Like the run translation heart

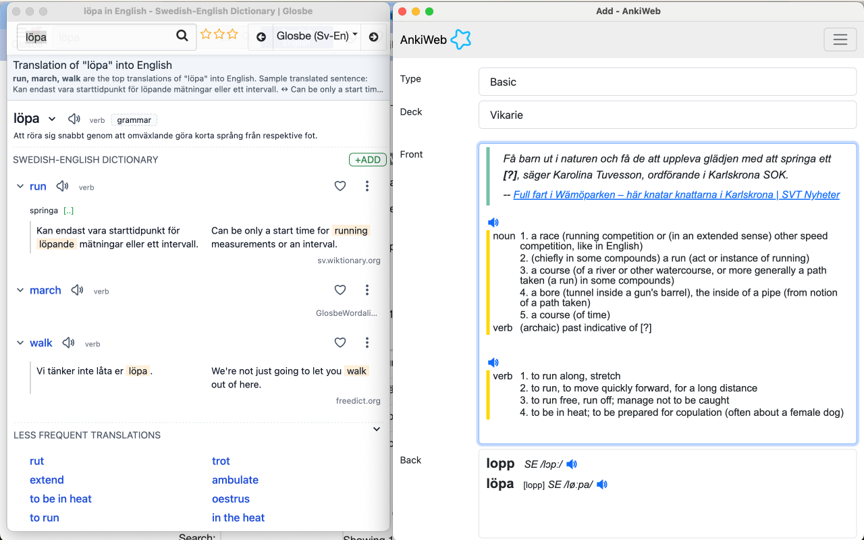[340, 186]
